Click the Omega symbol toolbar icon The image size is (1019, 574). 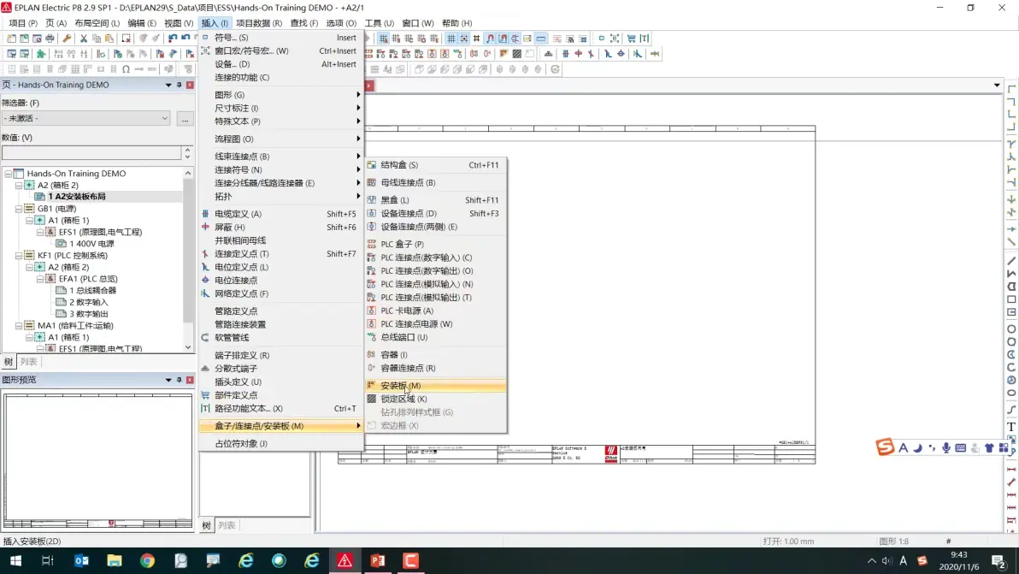tap(126, 69)
